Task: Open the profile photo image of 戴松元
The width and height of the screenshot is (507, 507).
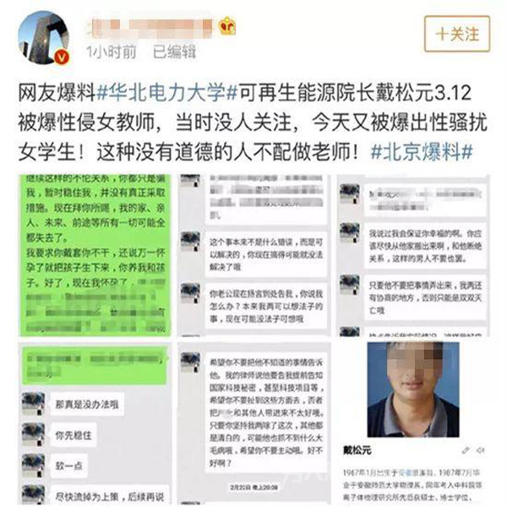Action: coord(413,390)
